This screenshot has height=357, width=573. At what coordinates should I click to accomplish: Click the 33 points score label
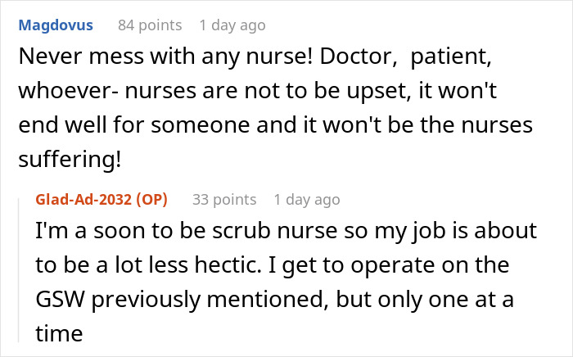[223, 200]
